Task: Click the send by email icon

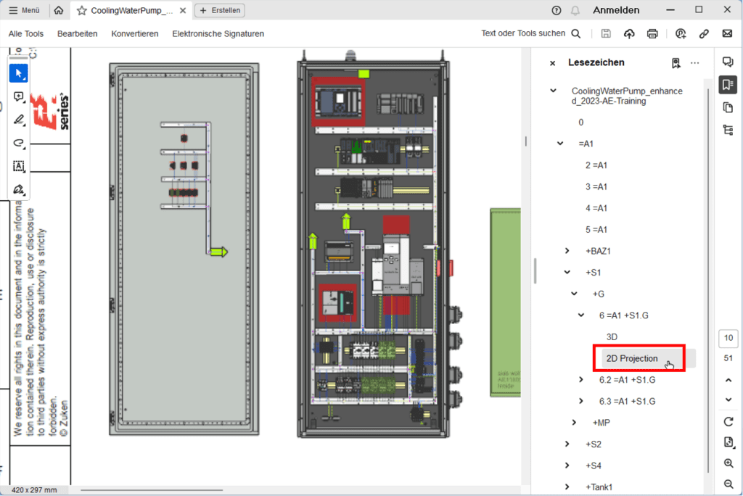Action: (x=728, y=33)
